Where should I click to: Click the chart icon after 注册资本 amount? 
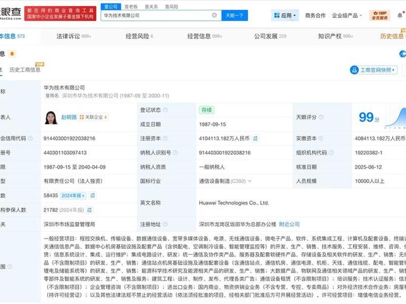coord(255,138)
